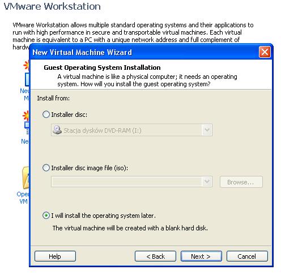
Task: Click the top sunburst icon behind the wizard
Action: (x=26, y=65)
